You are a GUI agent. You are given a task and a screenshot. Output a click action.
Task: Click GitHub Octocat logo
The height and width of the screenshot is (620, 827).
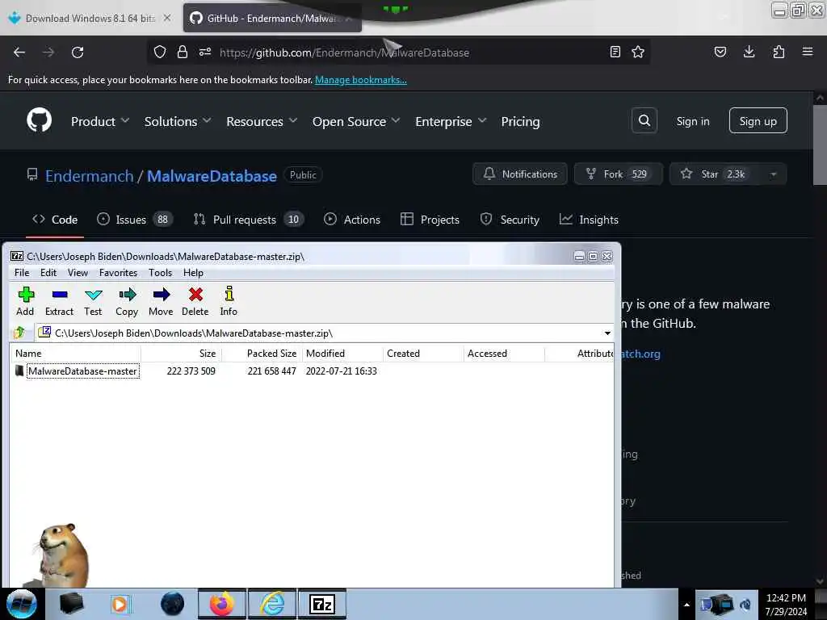[39, 120]
